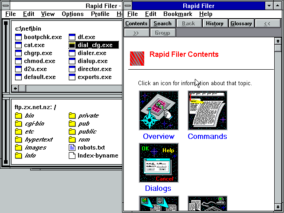Open the info folder icon
Image resolution: width=284 pixels, height=213 pixels.
click(18, 155)
